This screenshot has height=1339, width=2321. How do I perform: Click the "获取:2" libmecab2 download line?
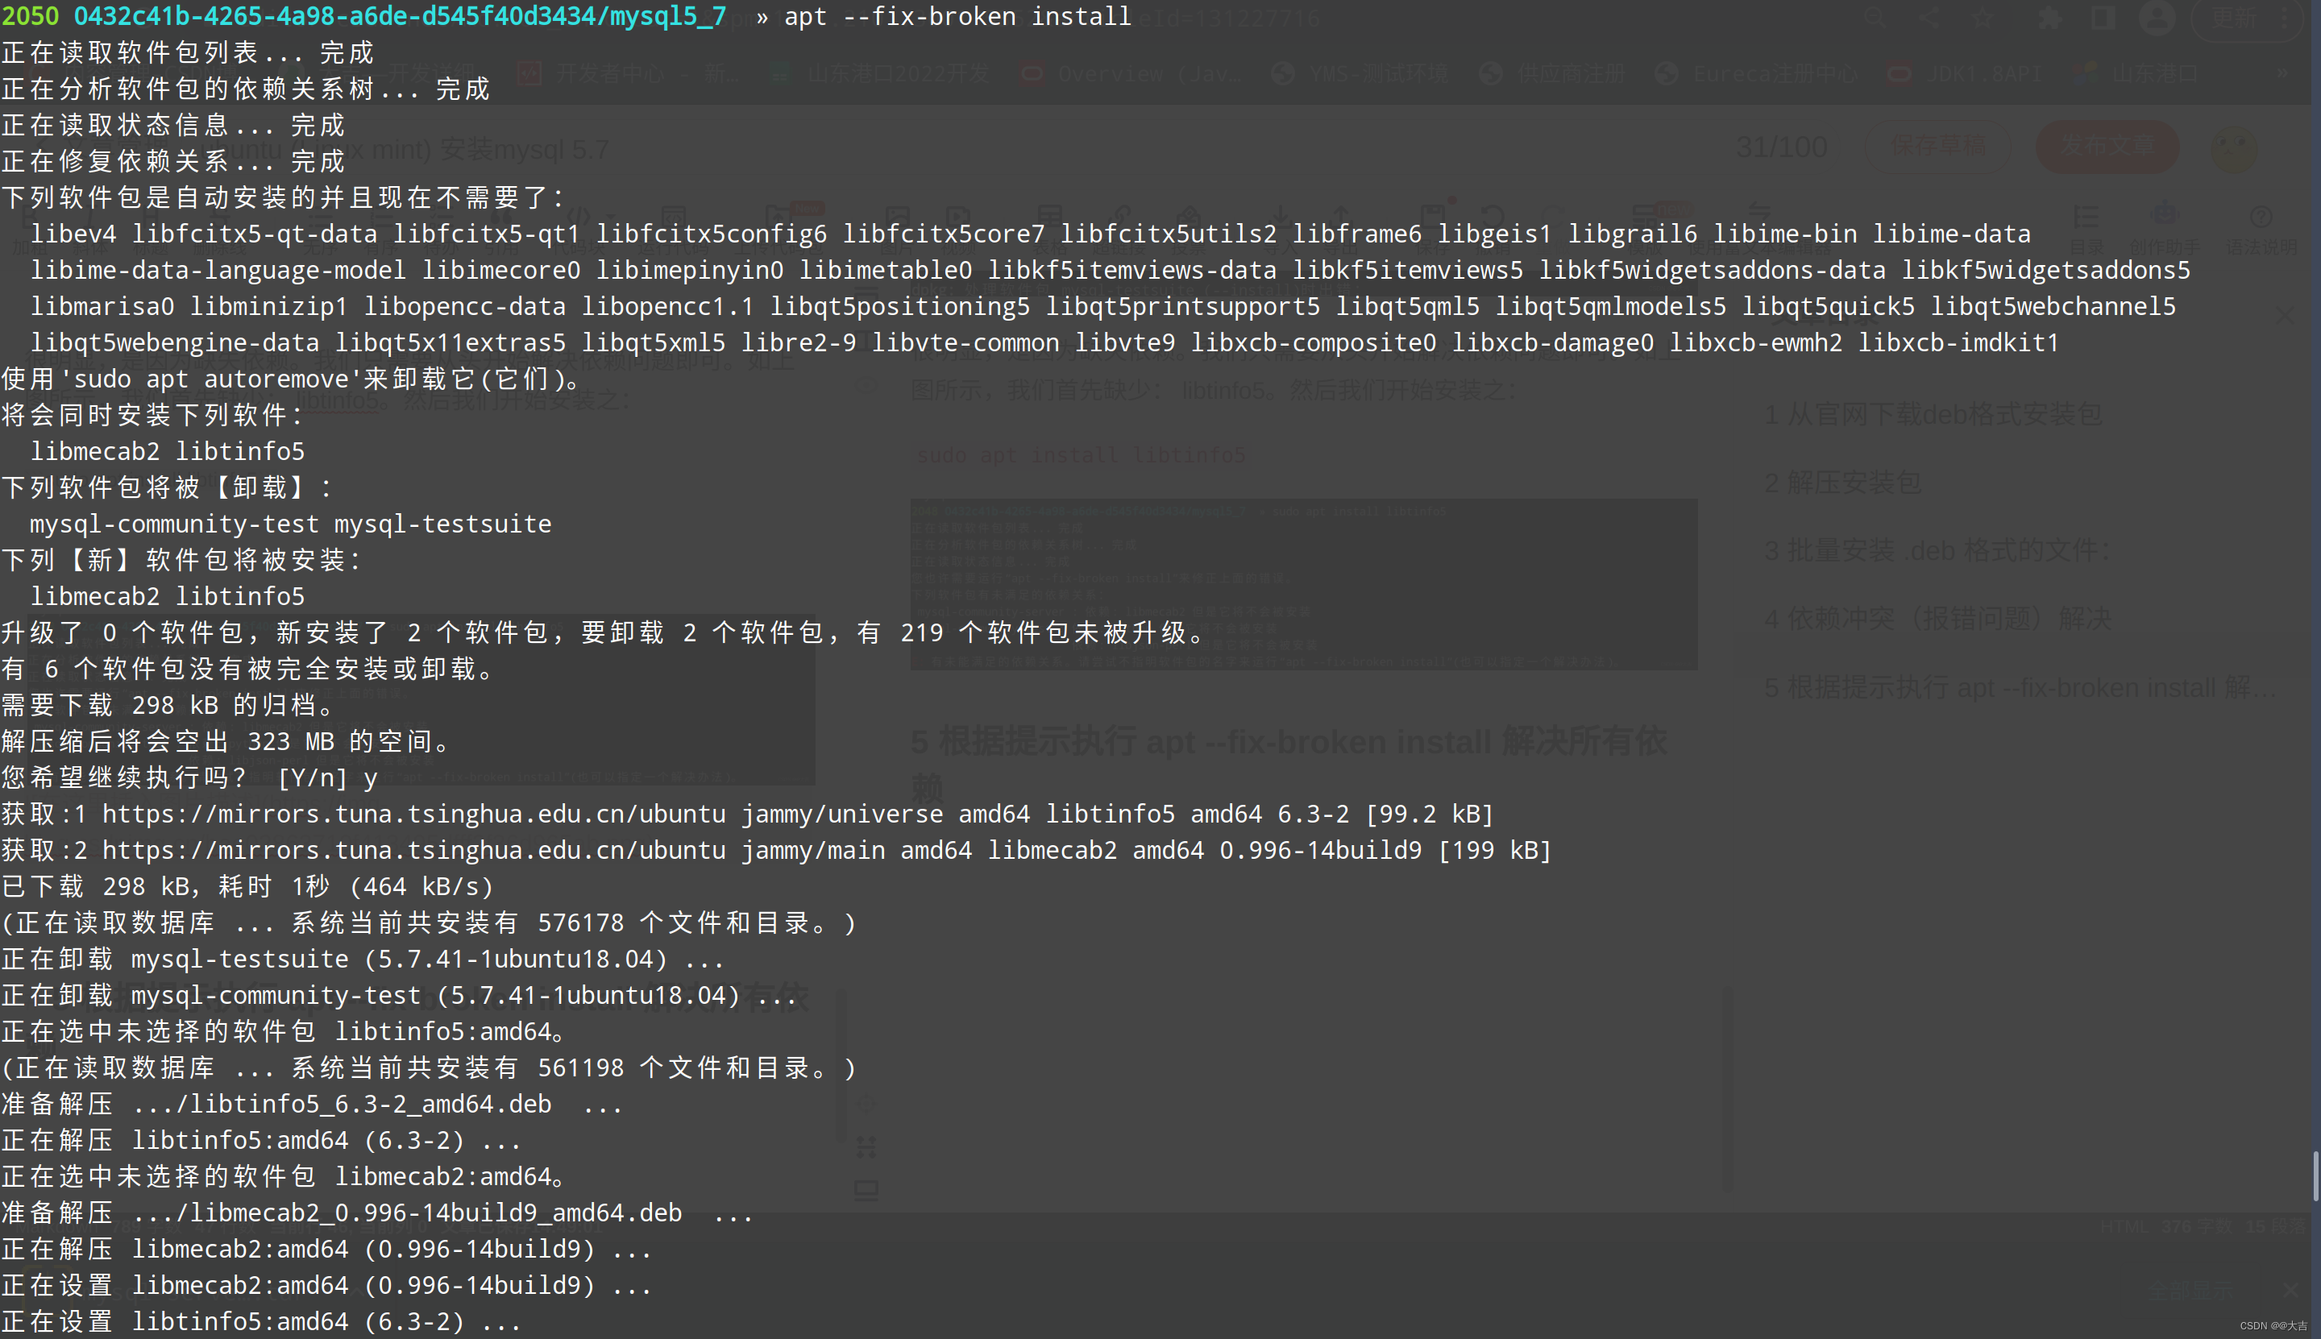tap(776, 850)
